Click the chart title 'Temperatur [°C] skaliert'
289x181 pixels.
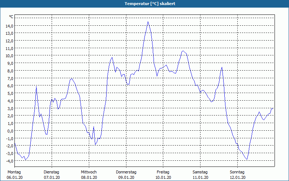[150, 4]
